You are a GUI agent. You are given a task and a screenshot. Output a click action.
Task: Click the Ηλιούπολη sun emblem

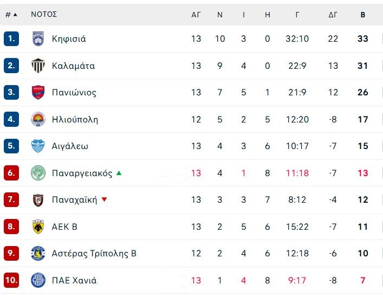38,119
